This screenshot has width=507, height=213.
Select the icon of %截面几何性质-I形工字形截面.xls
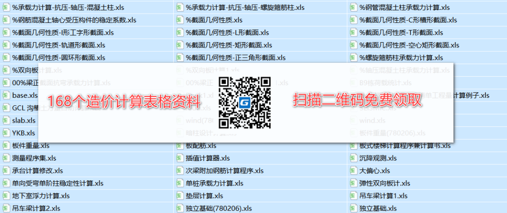click(x=6, y=33)
